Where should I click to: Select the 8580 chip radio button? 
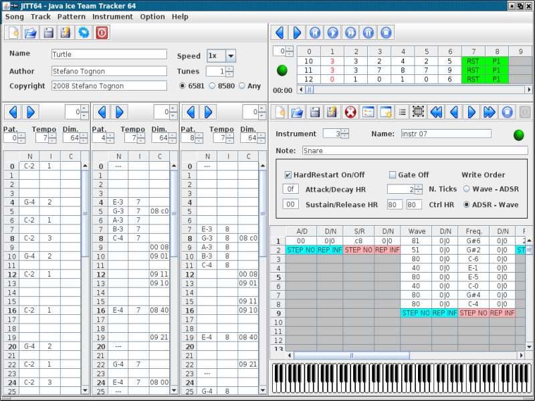(x=213, y=86)
